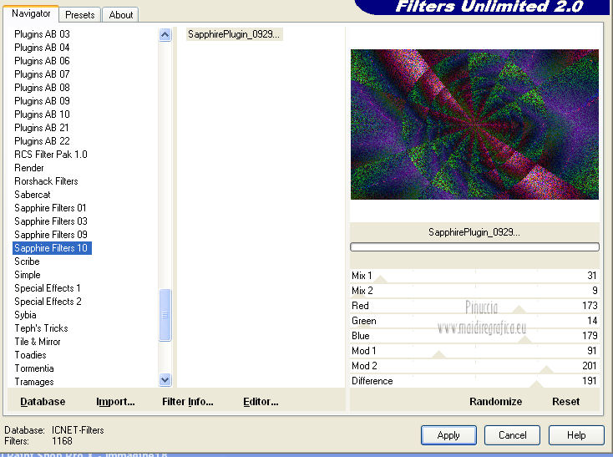Select Plugins AB 04 category
Image resolution: width=613 pixels, height=457 pixels.
click(x=43, y=48)
